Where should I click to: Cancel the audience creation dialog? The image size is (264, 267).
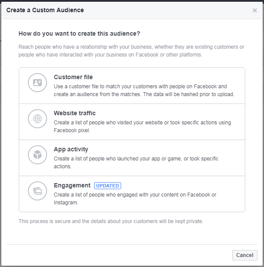245,255
